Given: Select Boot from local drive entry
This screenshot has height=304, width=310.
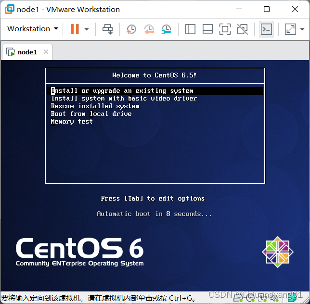Looking at the screenshot, I should point(91,114).
